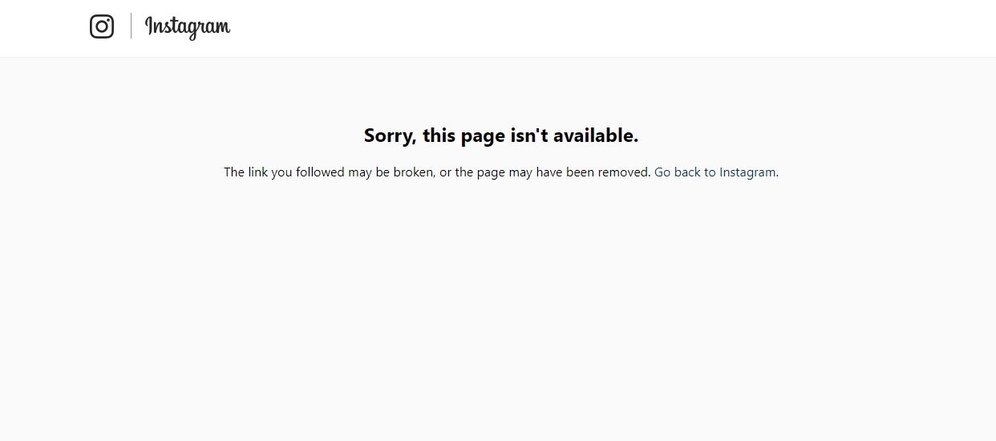Select the 'Sorry, this page isn't available.' heading
Viewport: 996px width, 441px height.
coord(501,136)
